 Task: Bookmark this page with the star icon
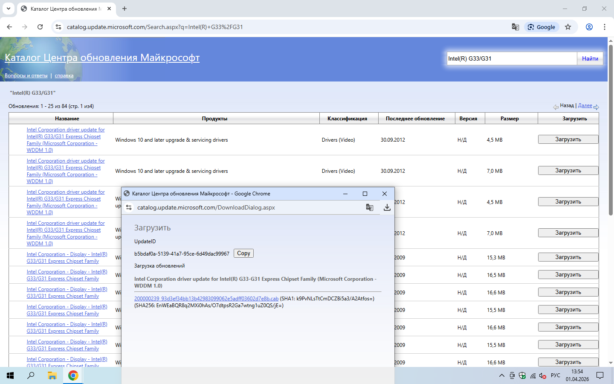[568, 27]
